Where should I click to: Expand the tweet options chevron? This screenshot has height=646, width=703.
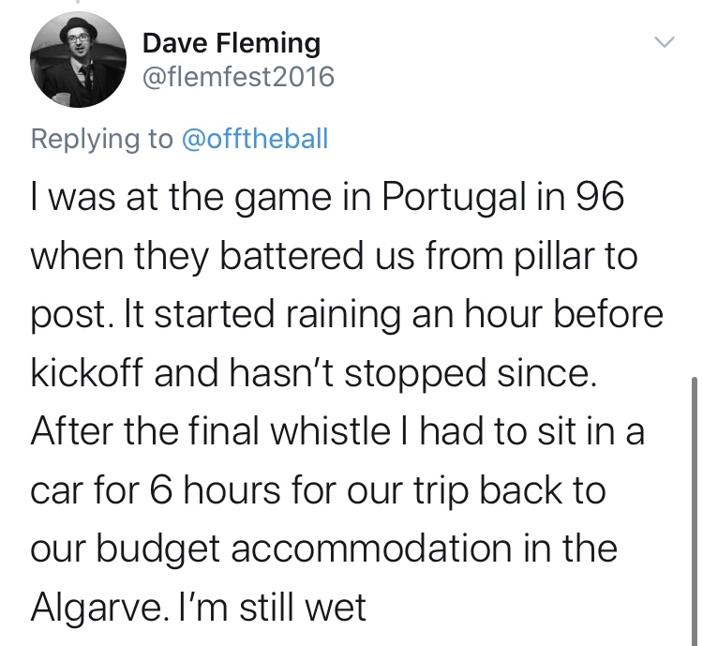(x=664, y=42)
